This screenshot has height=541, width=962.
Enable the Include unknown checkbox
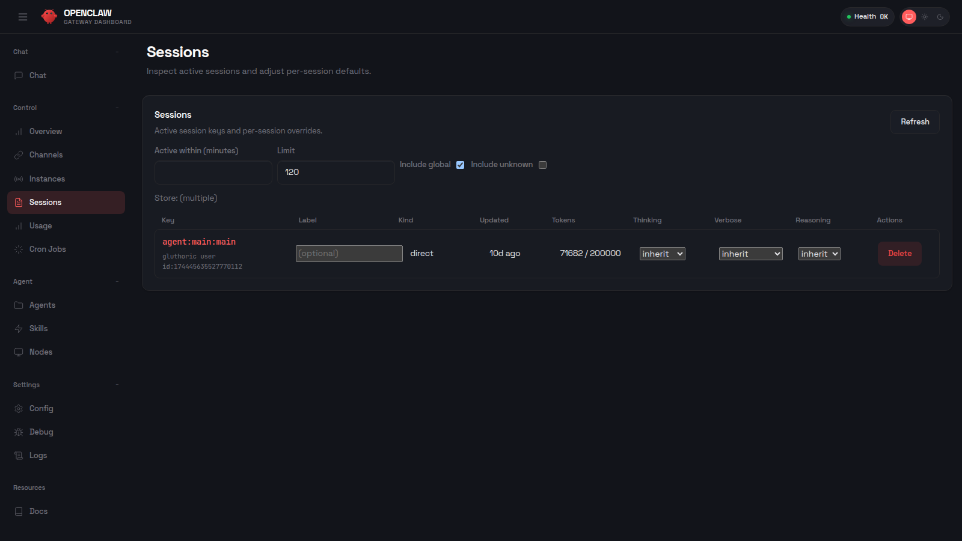click(x=543, y=165)
